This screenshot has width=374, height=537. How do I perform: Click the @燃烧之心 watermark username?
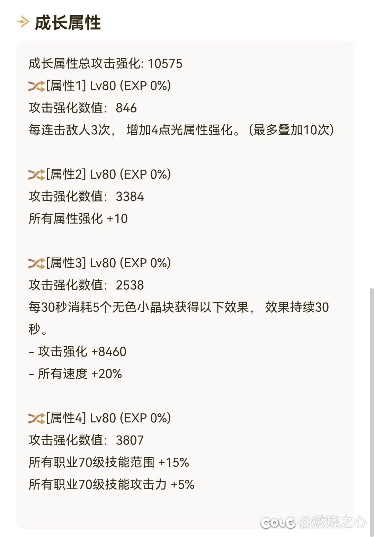coord(332,522)
